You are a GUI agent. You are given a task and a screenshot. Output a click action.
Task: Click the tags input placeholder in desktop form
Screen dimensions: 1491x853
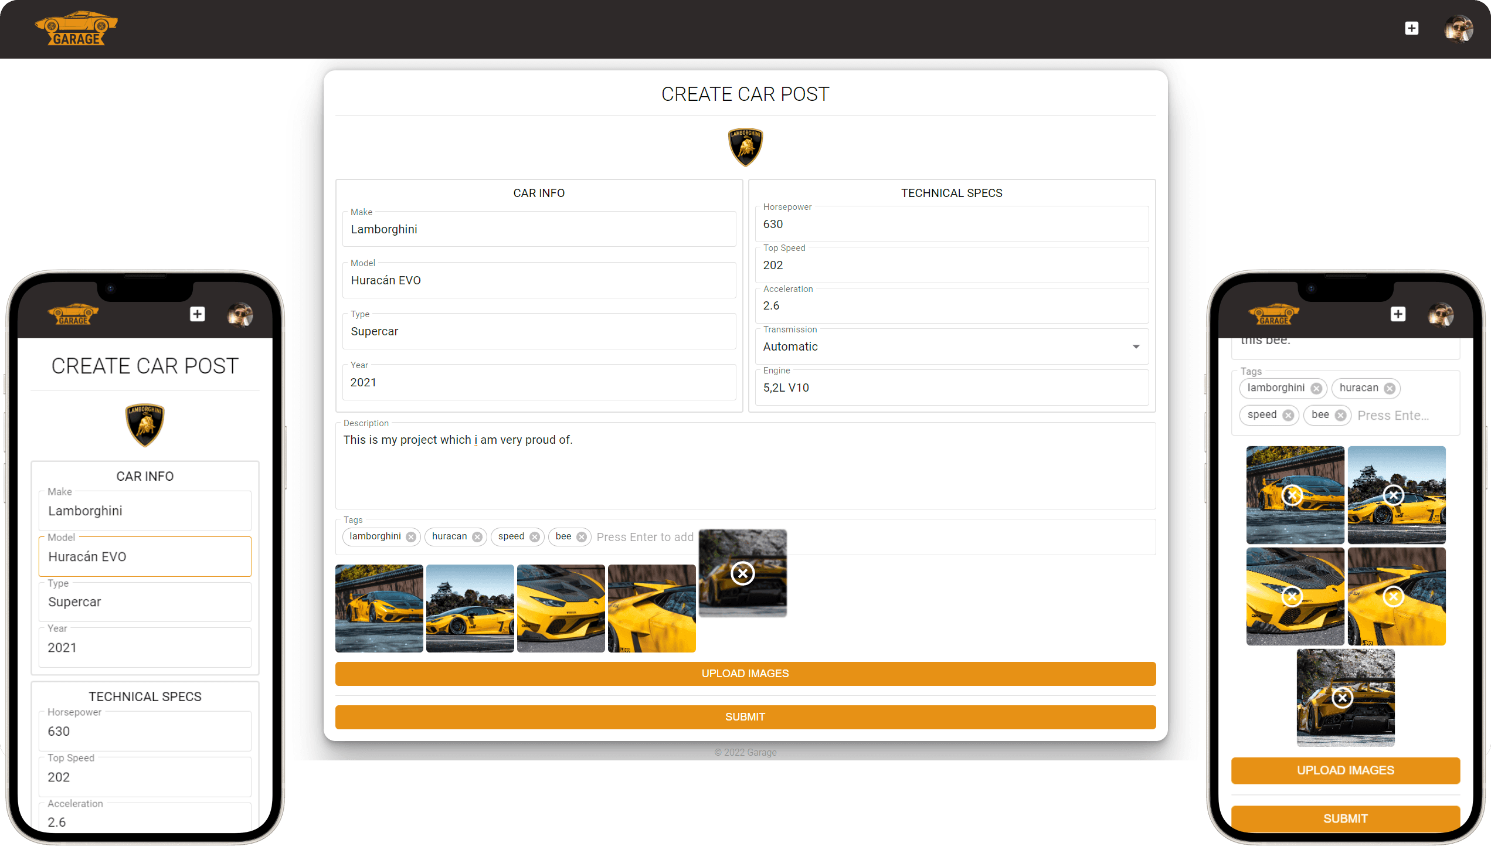point(645,537)
